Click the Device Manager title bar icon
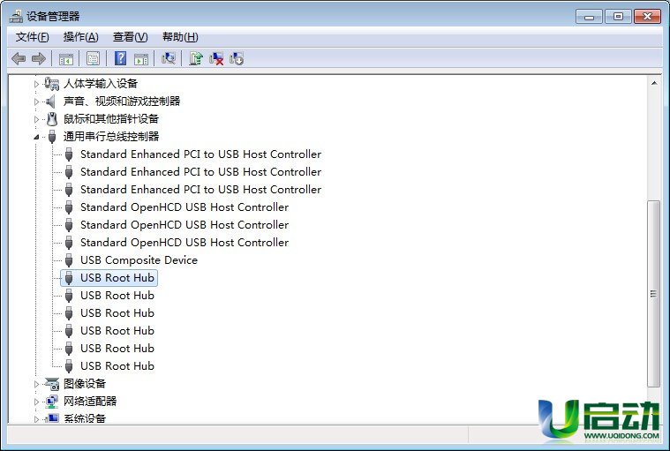 coord(16,16)
